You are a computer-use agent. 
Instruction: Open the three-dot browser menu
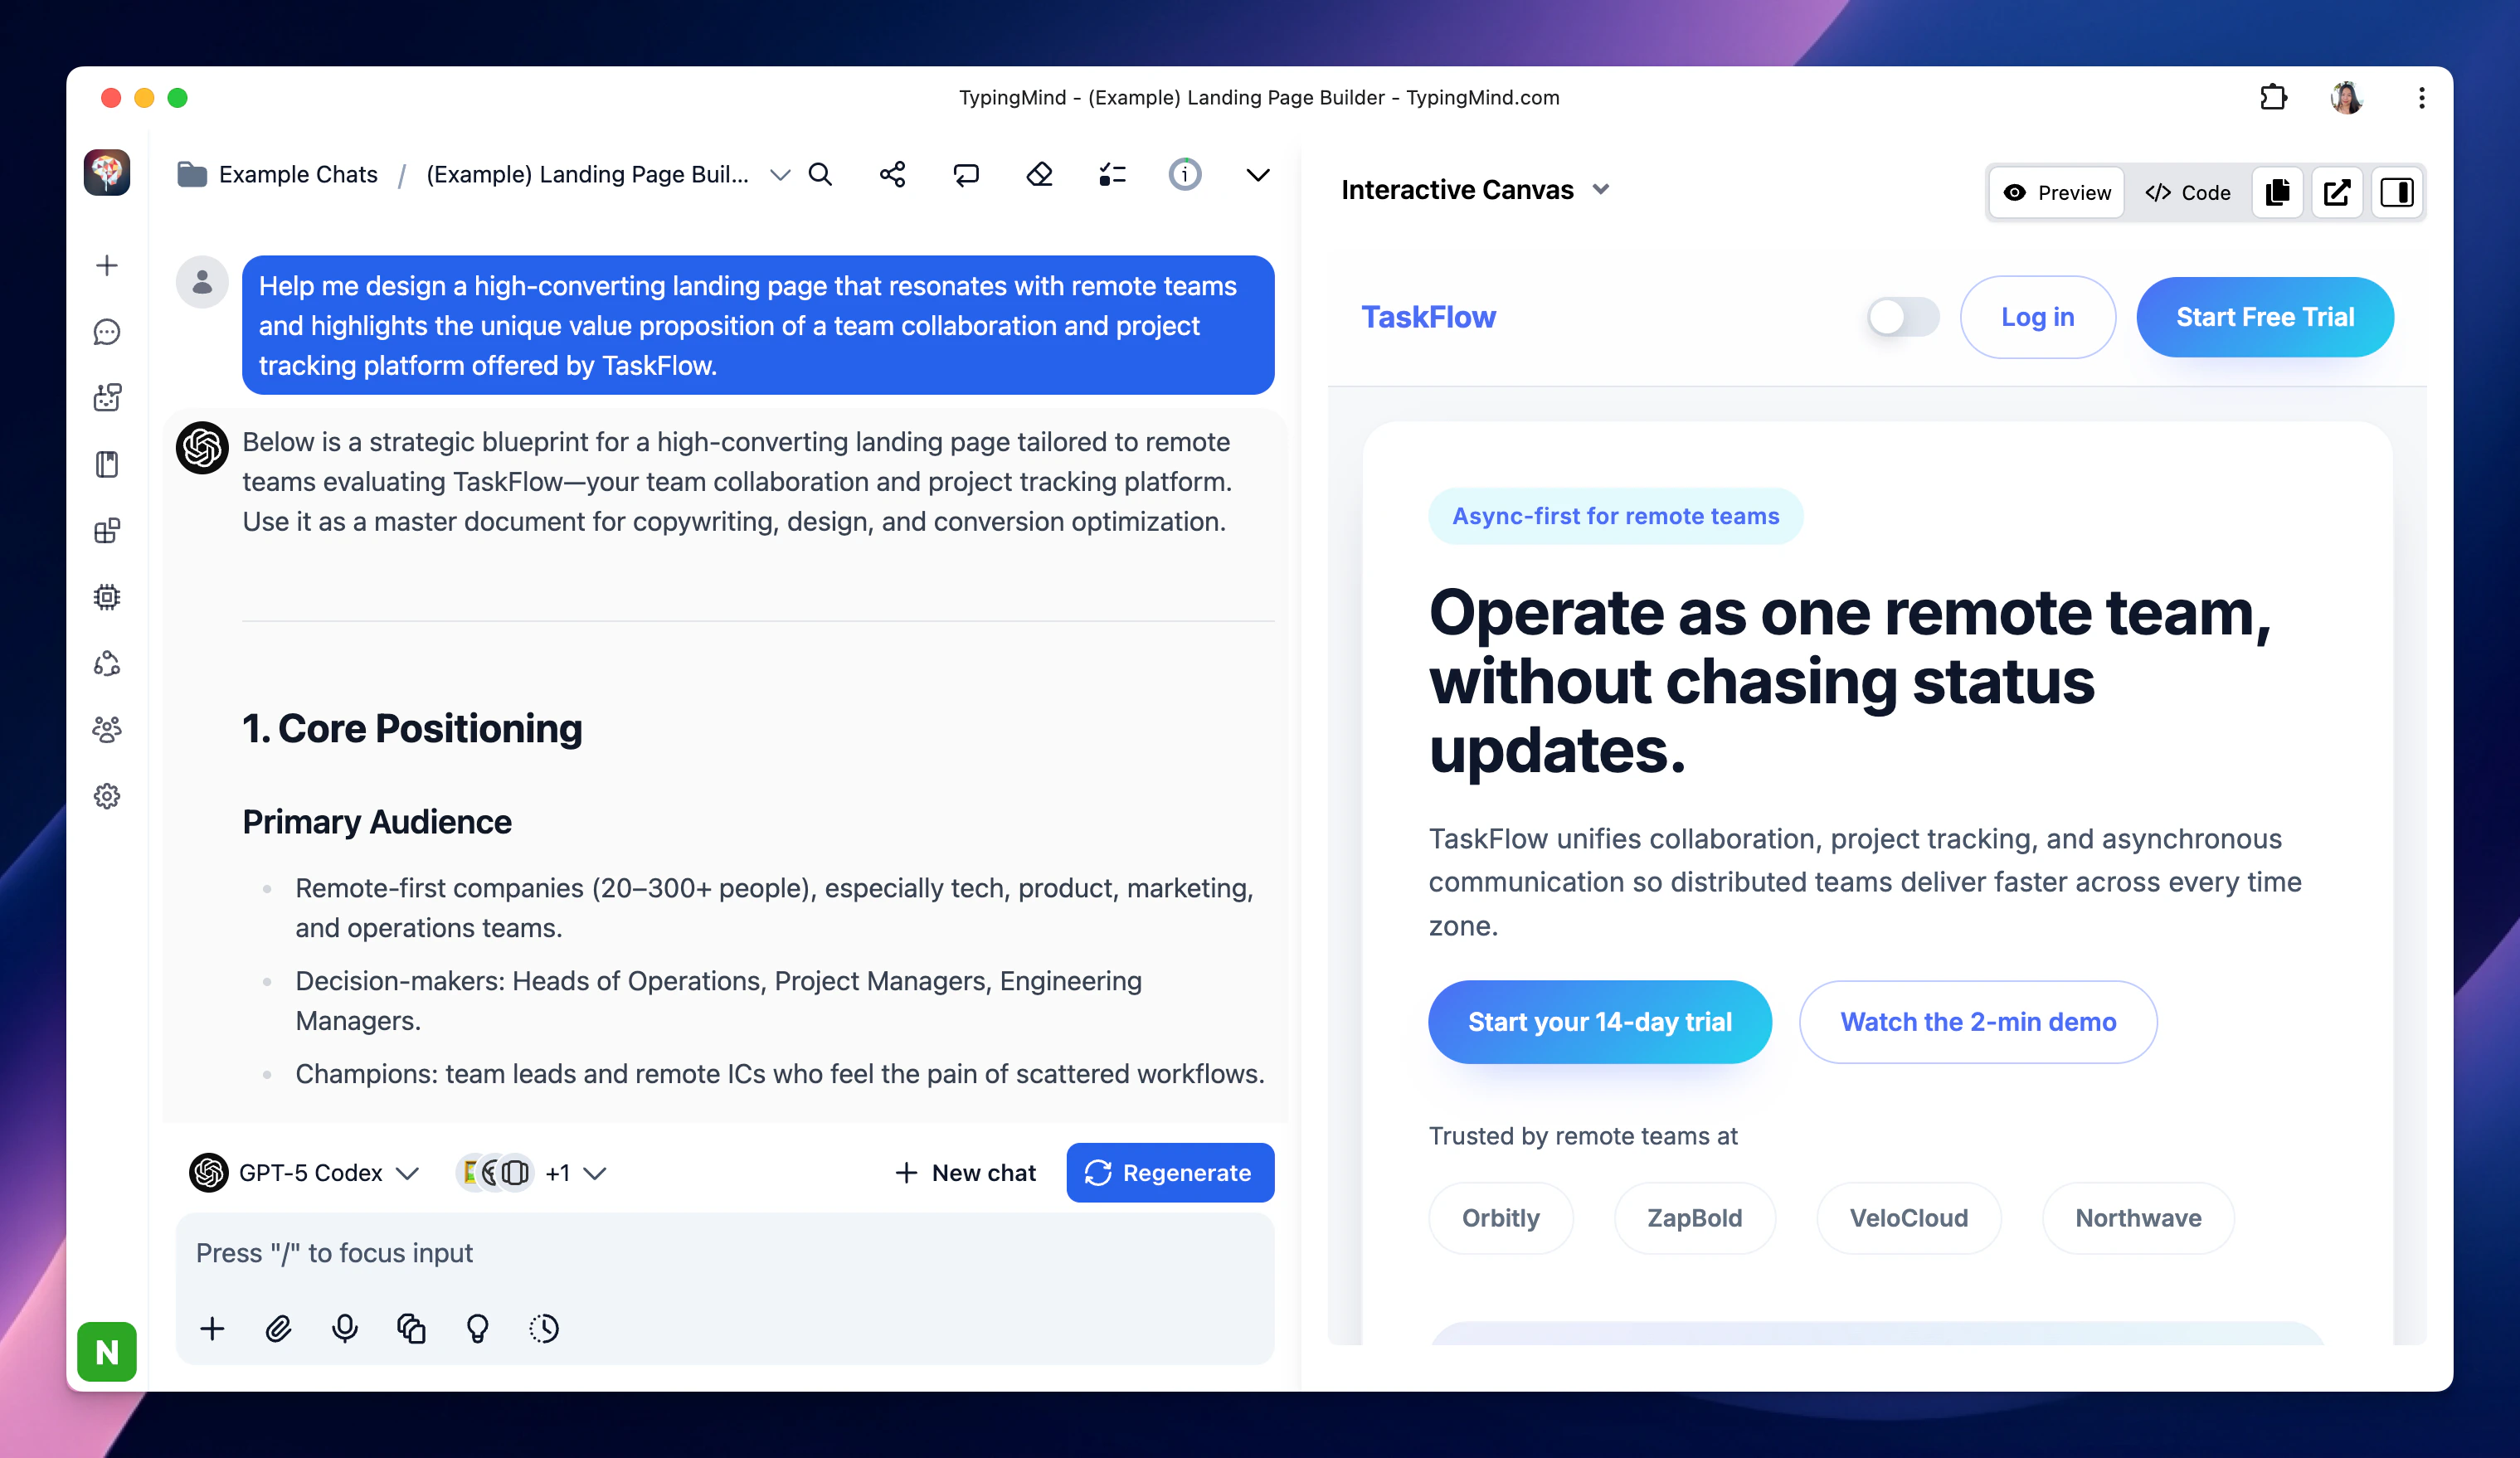(x=2421, y=97)
